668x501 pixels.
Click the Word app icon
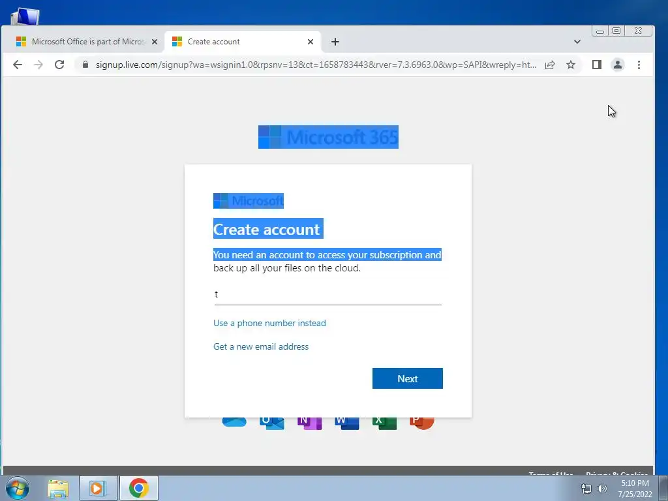(x=347, y=423)
